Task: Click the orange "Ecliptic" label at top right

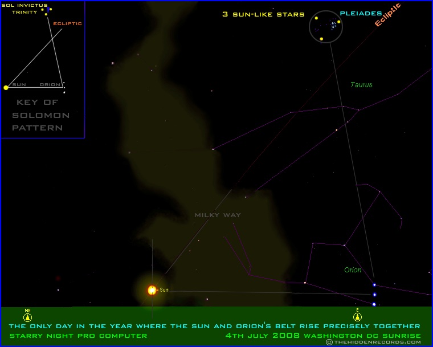Action: [x=387, y=15]
